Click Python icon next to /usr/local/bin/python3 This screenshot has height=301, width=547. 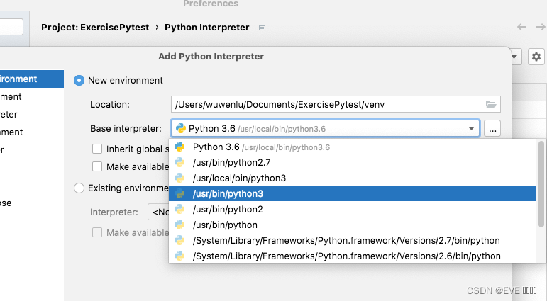coord(180,178)
